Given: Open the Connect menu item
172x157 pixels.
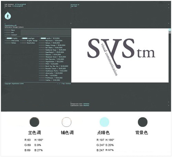Looking at the screenshot, I should 14,35.
